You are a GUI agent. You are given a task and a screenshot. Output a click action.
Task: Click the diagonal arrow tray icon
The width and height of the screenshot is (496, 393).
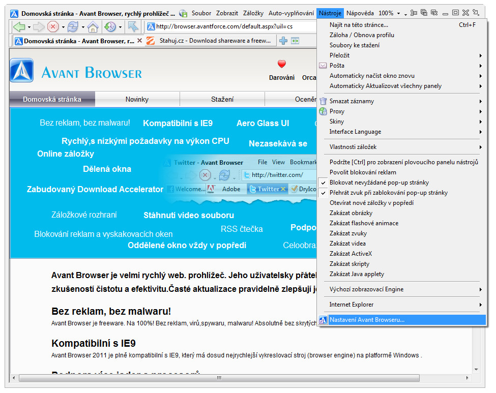(476, 13)
